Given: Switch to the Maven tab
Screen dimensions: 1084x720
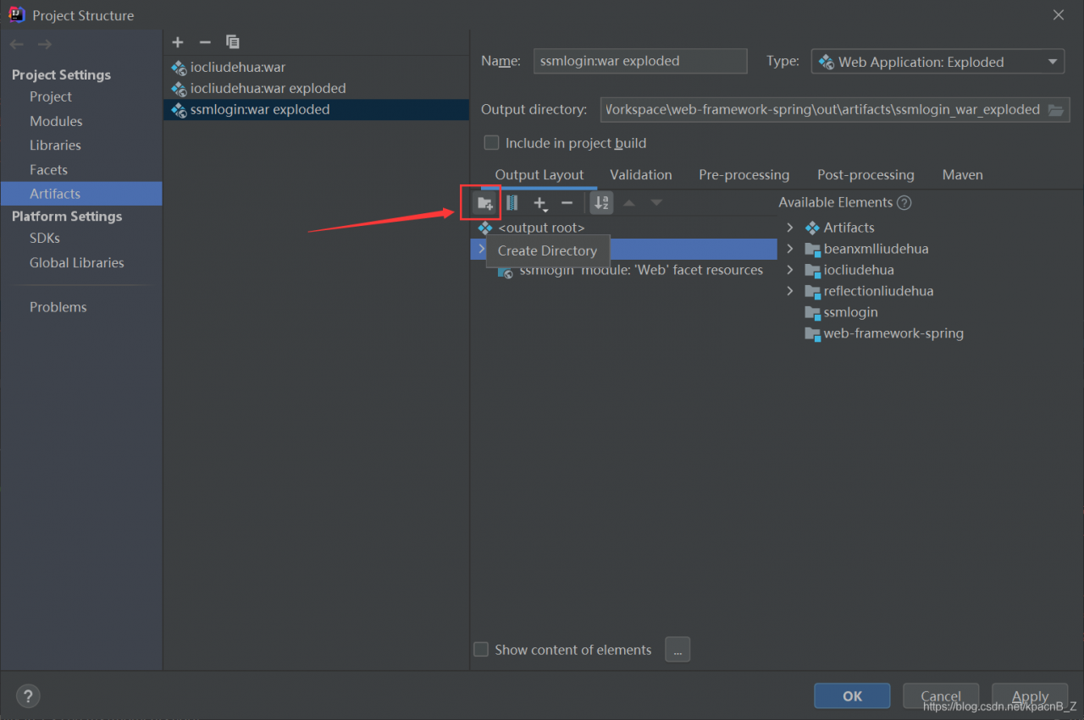Looking at the screenshot, I should [962, 174].
